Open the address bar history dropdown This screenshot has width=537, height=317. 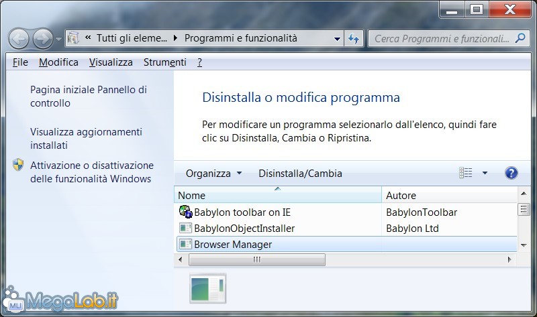pyautogui.click(x=337, y=39)
